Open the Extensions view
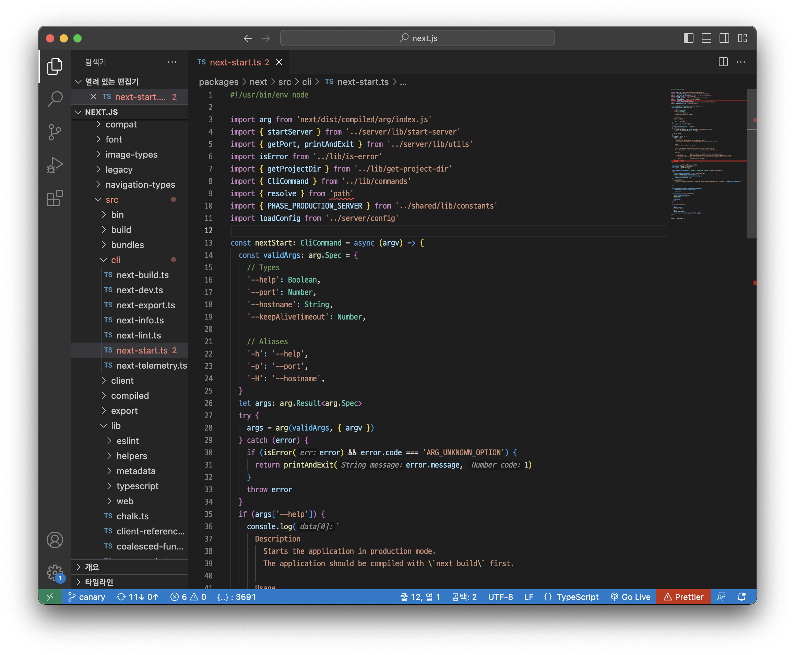This screenshot has width=795, height=655. (55, 198)
